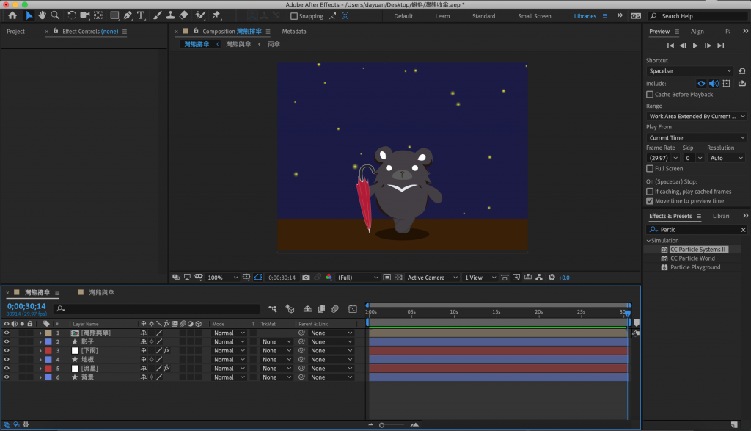Jump to first frame in Preview panel
This screenshot has width=751, height=431.
coord(670,46)
